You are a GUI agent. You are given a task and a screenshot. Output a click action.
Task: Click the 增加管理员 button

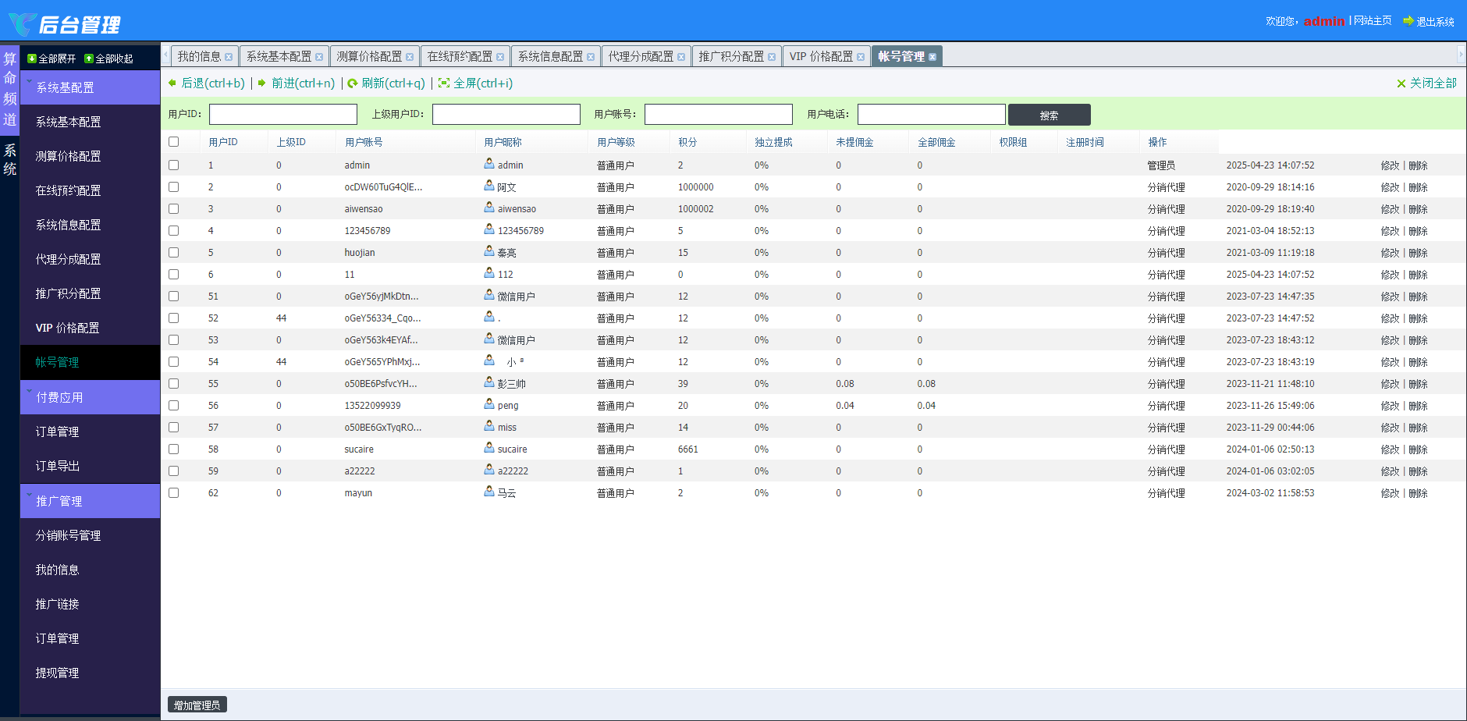(x=197, y=705)
